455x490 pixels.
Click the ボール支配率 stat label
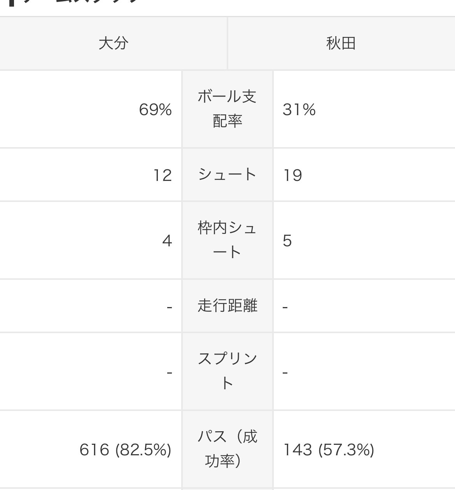pyautogui.click(x=227, y=109)
